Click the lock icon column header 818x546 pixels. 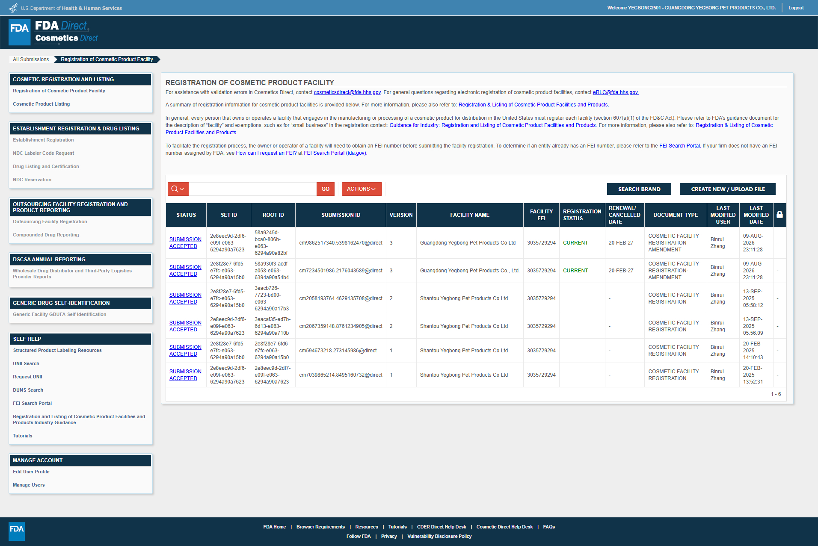click(779, 215)
